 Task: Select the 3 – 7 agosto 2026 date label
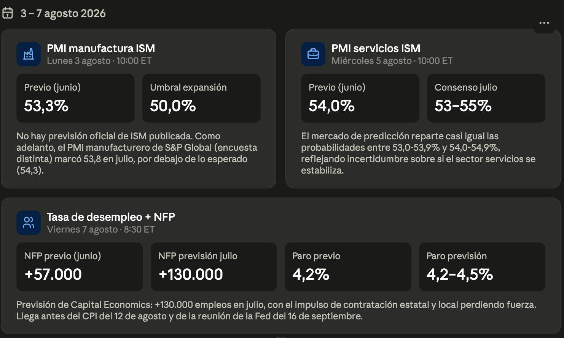pos(63,13)
